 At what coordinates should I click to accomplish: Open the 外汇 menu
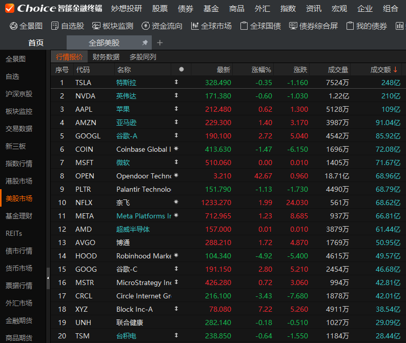pos(262,9)
